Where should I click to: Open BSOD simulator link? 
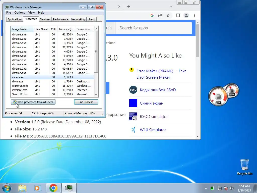pos(154,117)
